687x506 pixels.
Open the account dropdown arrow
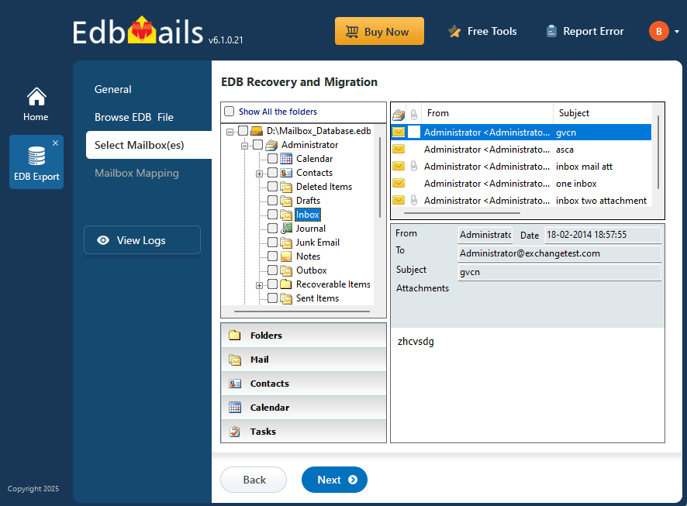676,32
